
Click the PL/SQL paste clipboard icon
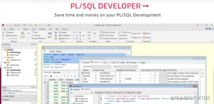[23, 34]
